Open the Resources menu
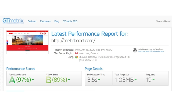The height and width of the screenshot is (107, 172). 45,21
